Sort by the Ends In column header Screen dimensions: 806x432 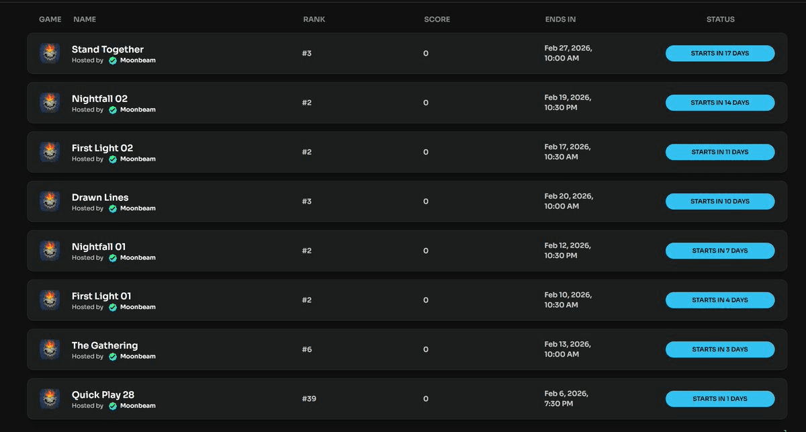click(x=560, y=19)
